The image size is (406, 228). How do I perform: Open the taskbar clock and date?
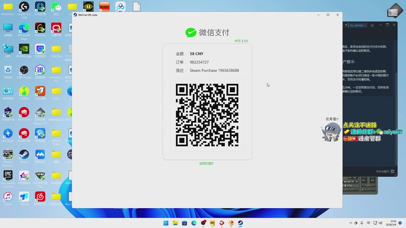(391, 223)
